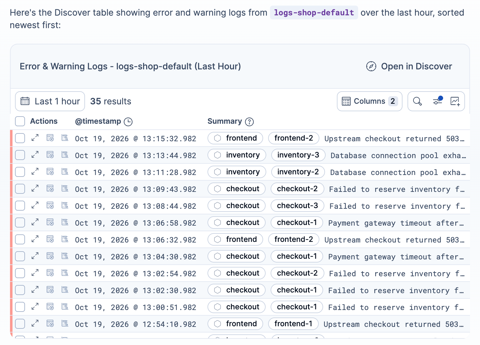Click the filter-table icon in the 13:15:32.982 row

pyautogui.click(x=50, y=138)
